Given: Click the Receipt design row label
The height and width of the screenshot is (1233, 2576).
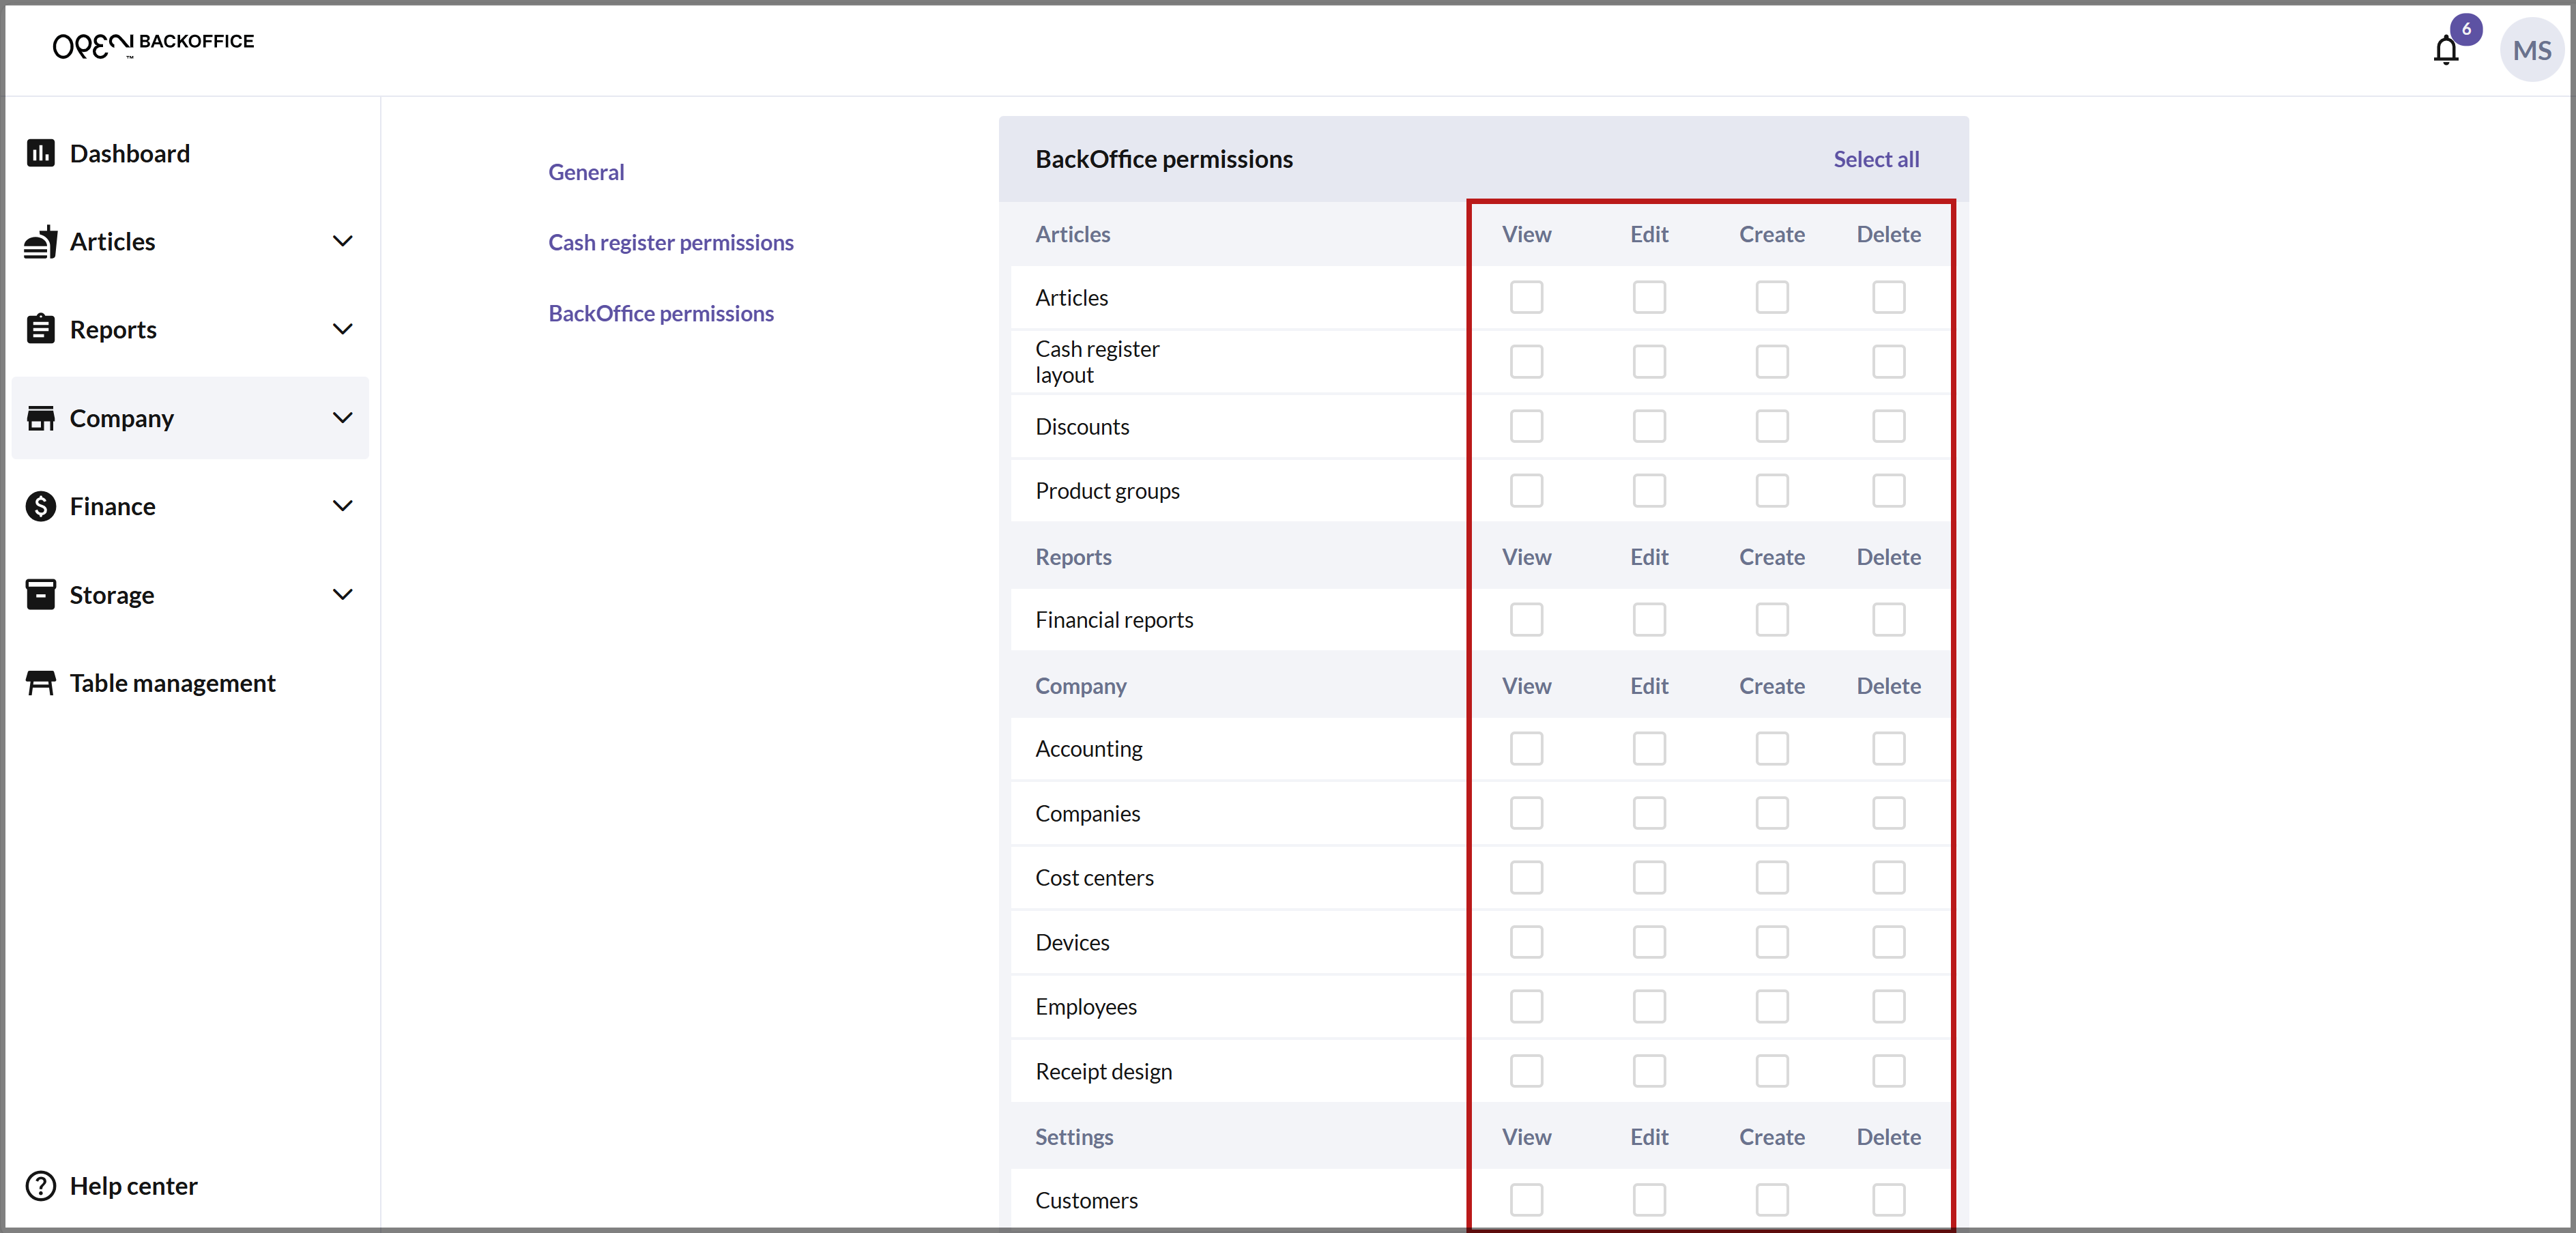Looking at the screenshot, I should pos(1103,1071).
